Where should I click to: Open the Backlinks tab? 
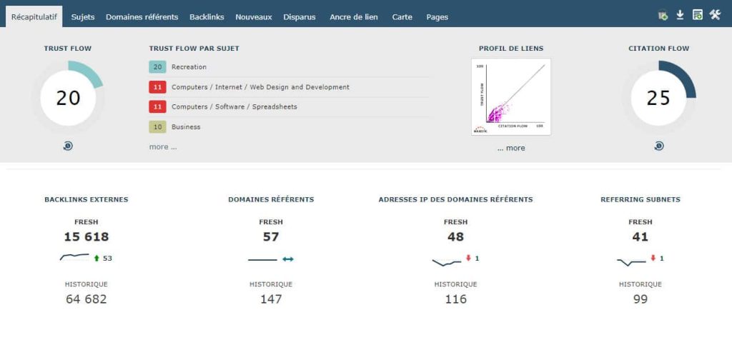(207, 17)
